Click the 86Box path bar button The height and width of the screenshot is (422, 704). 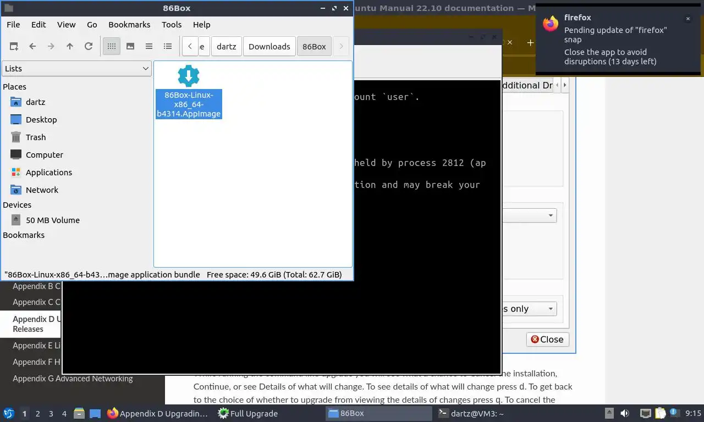pyautogui.click(x=315, y=46)
